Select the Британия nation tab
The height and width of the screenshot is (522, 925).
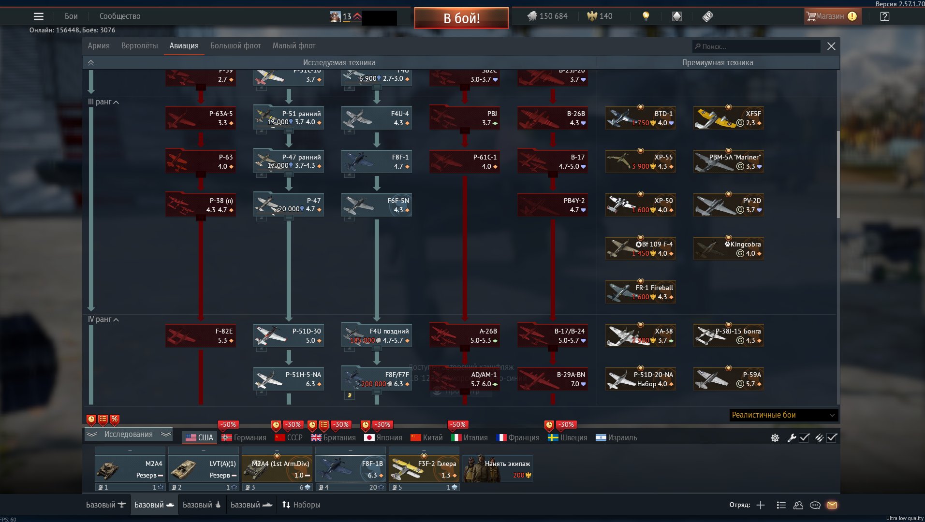tap(333, 438)
